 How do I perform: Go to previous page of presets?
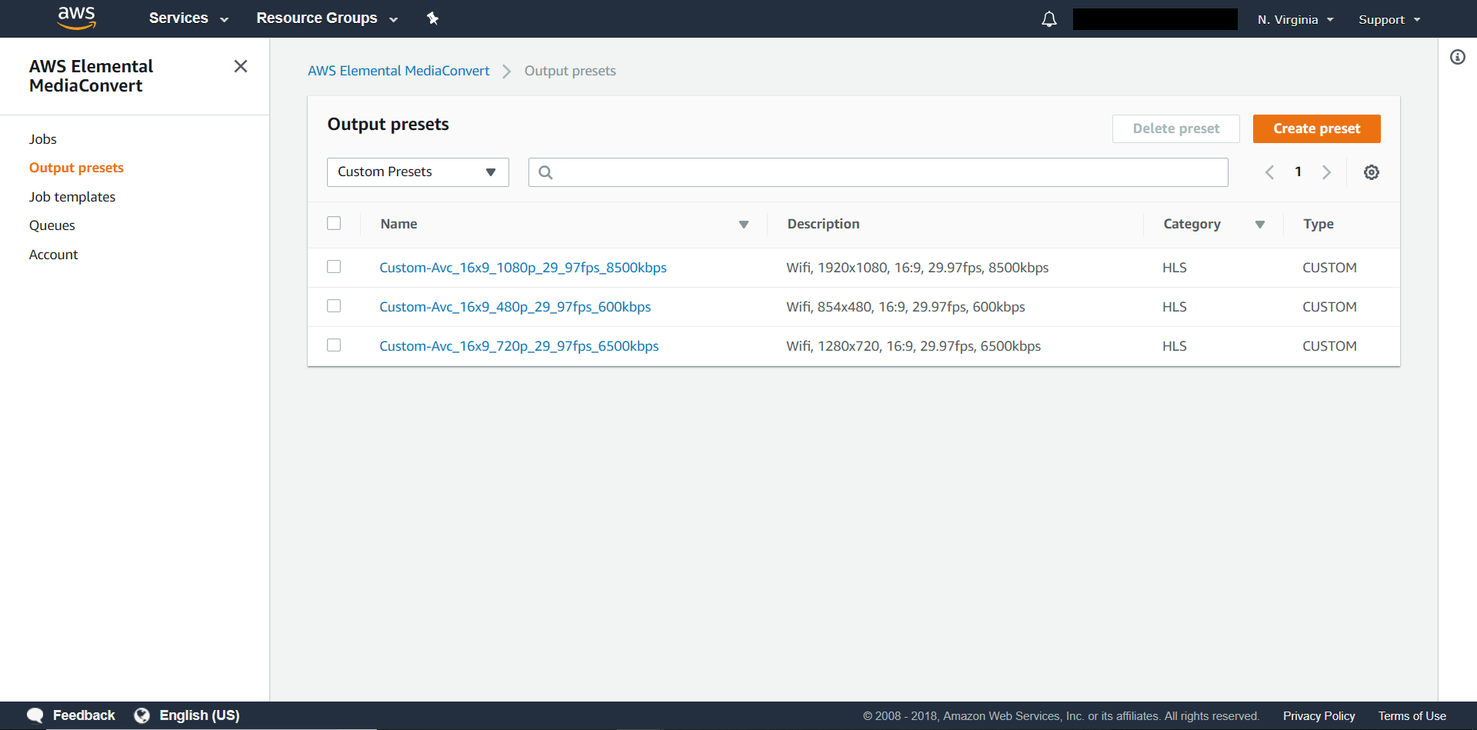point(1269,172)
